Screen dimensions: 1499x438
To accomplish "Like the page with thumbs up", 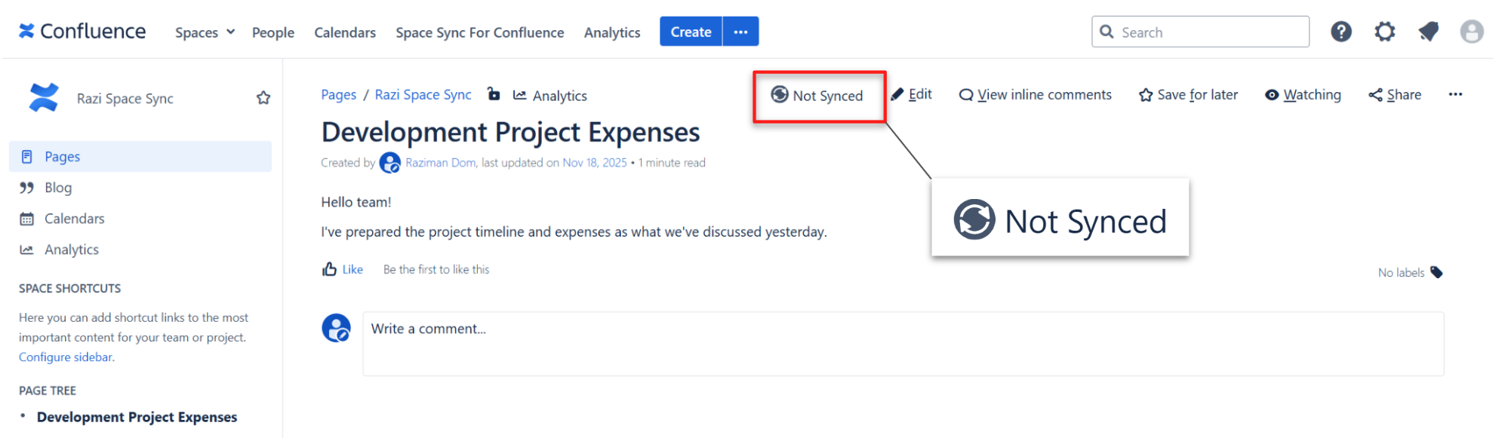I will (x=343, y=269).
